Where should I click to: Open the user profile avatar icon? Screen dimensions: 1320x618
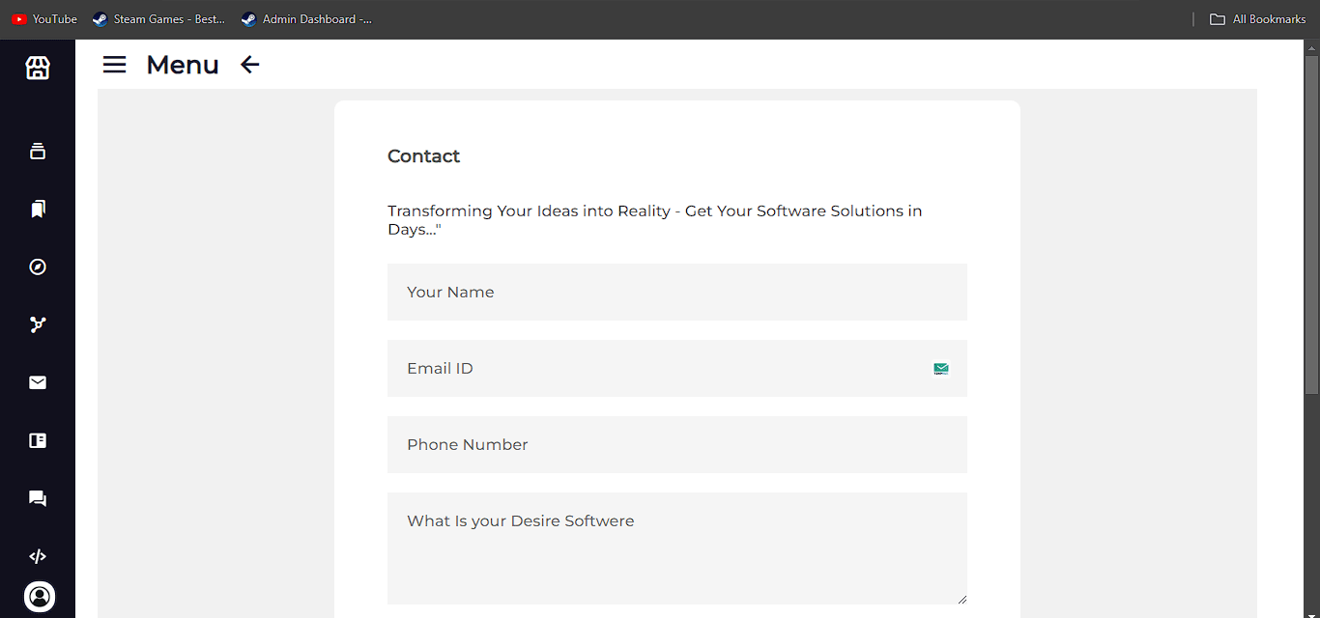40,597
